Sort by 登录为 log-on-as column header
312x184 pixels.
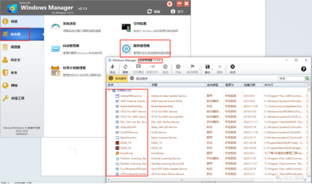[x=233, y=85]
